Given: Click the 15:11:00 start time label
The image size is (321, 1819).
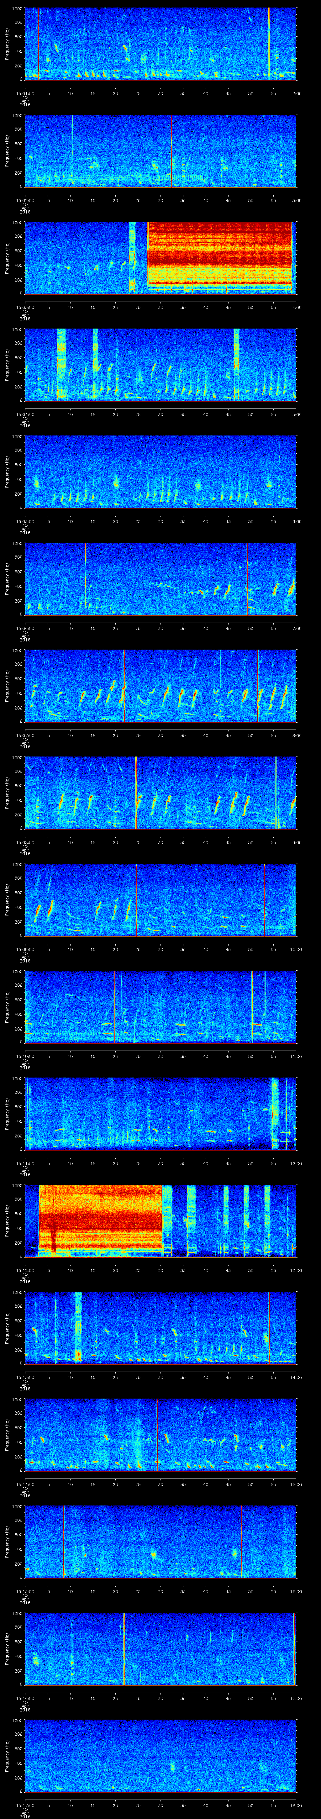Looking at the screenshot, I should [x=25, y=1164].
